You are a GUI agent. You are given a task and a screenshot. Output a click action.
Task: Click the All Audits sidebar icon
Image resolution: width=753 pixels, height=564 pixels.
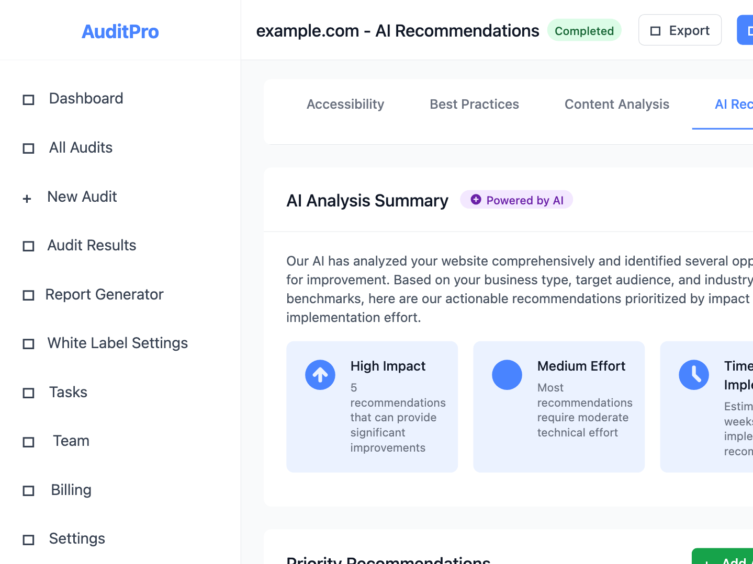pos(28,148)
